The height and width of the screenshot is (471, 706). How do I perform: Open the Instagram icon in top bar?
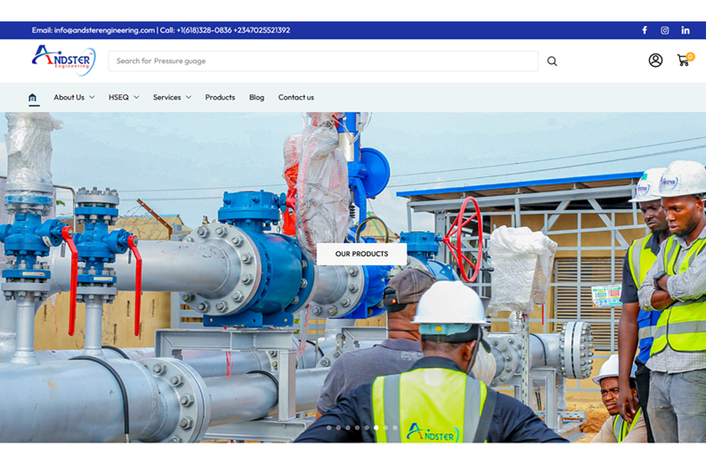pyautogui.click(x=665, y=30)
